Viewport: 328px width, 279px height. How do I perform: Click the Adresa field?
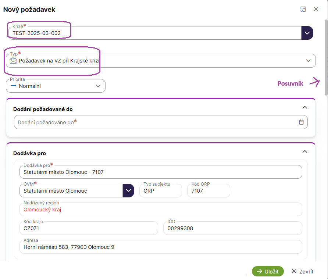pyautogui.click(x=160, y=247)
